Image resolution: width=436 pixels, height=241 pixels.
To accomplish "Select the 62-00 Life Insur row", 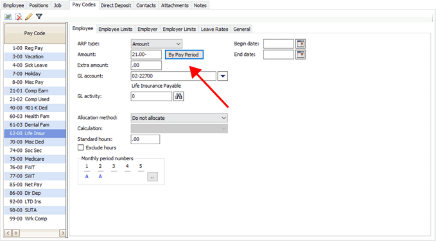I will [x=35, y=133].
